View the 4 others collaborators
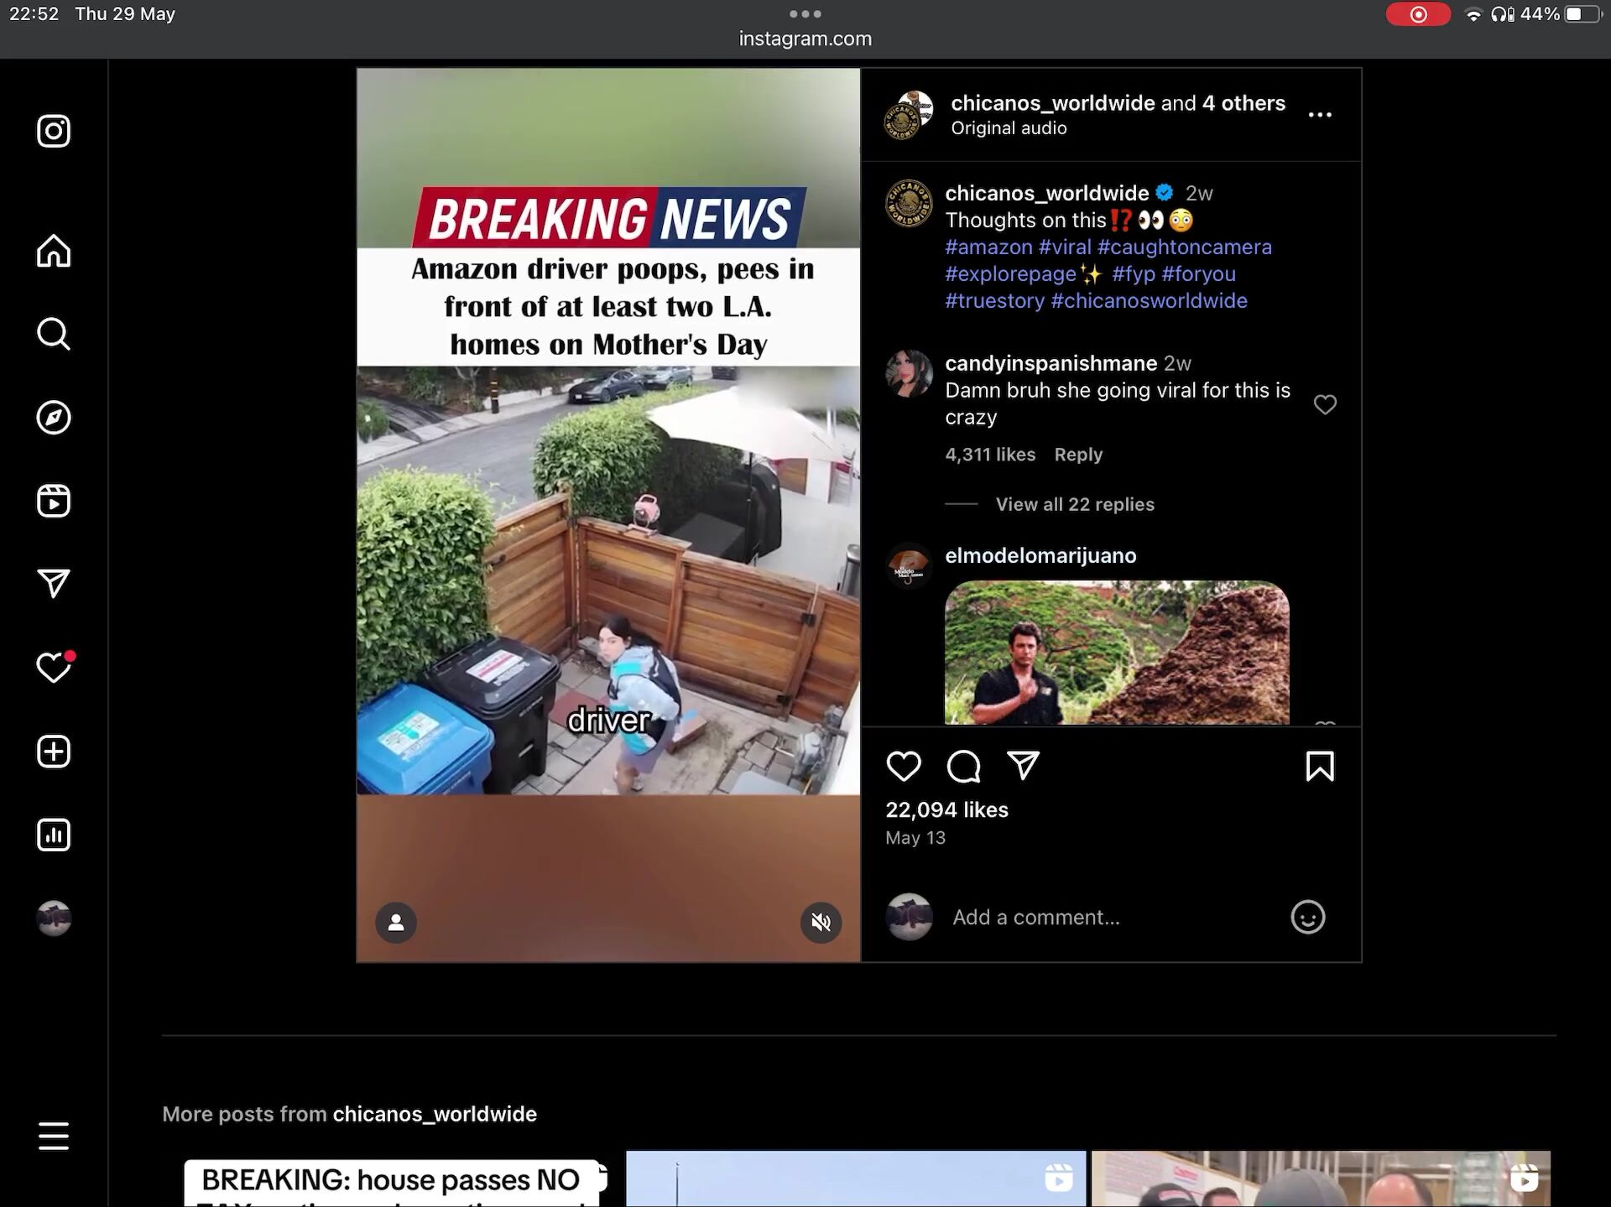Viewport: 1611px width, 1207px height. pyautogui.click(x=1243, y=103)
